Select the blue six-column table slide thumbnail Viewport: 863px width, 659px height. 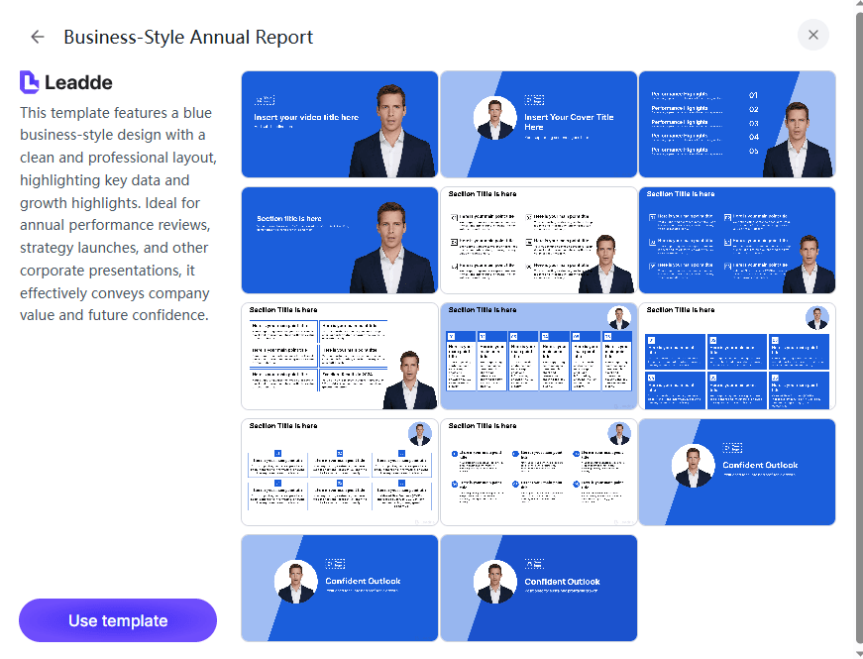click(538, 356)
